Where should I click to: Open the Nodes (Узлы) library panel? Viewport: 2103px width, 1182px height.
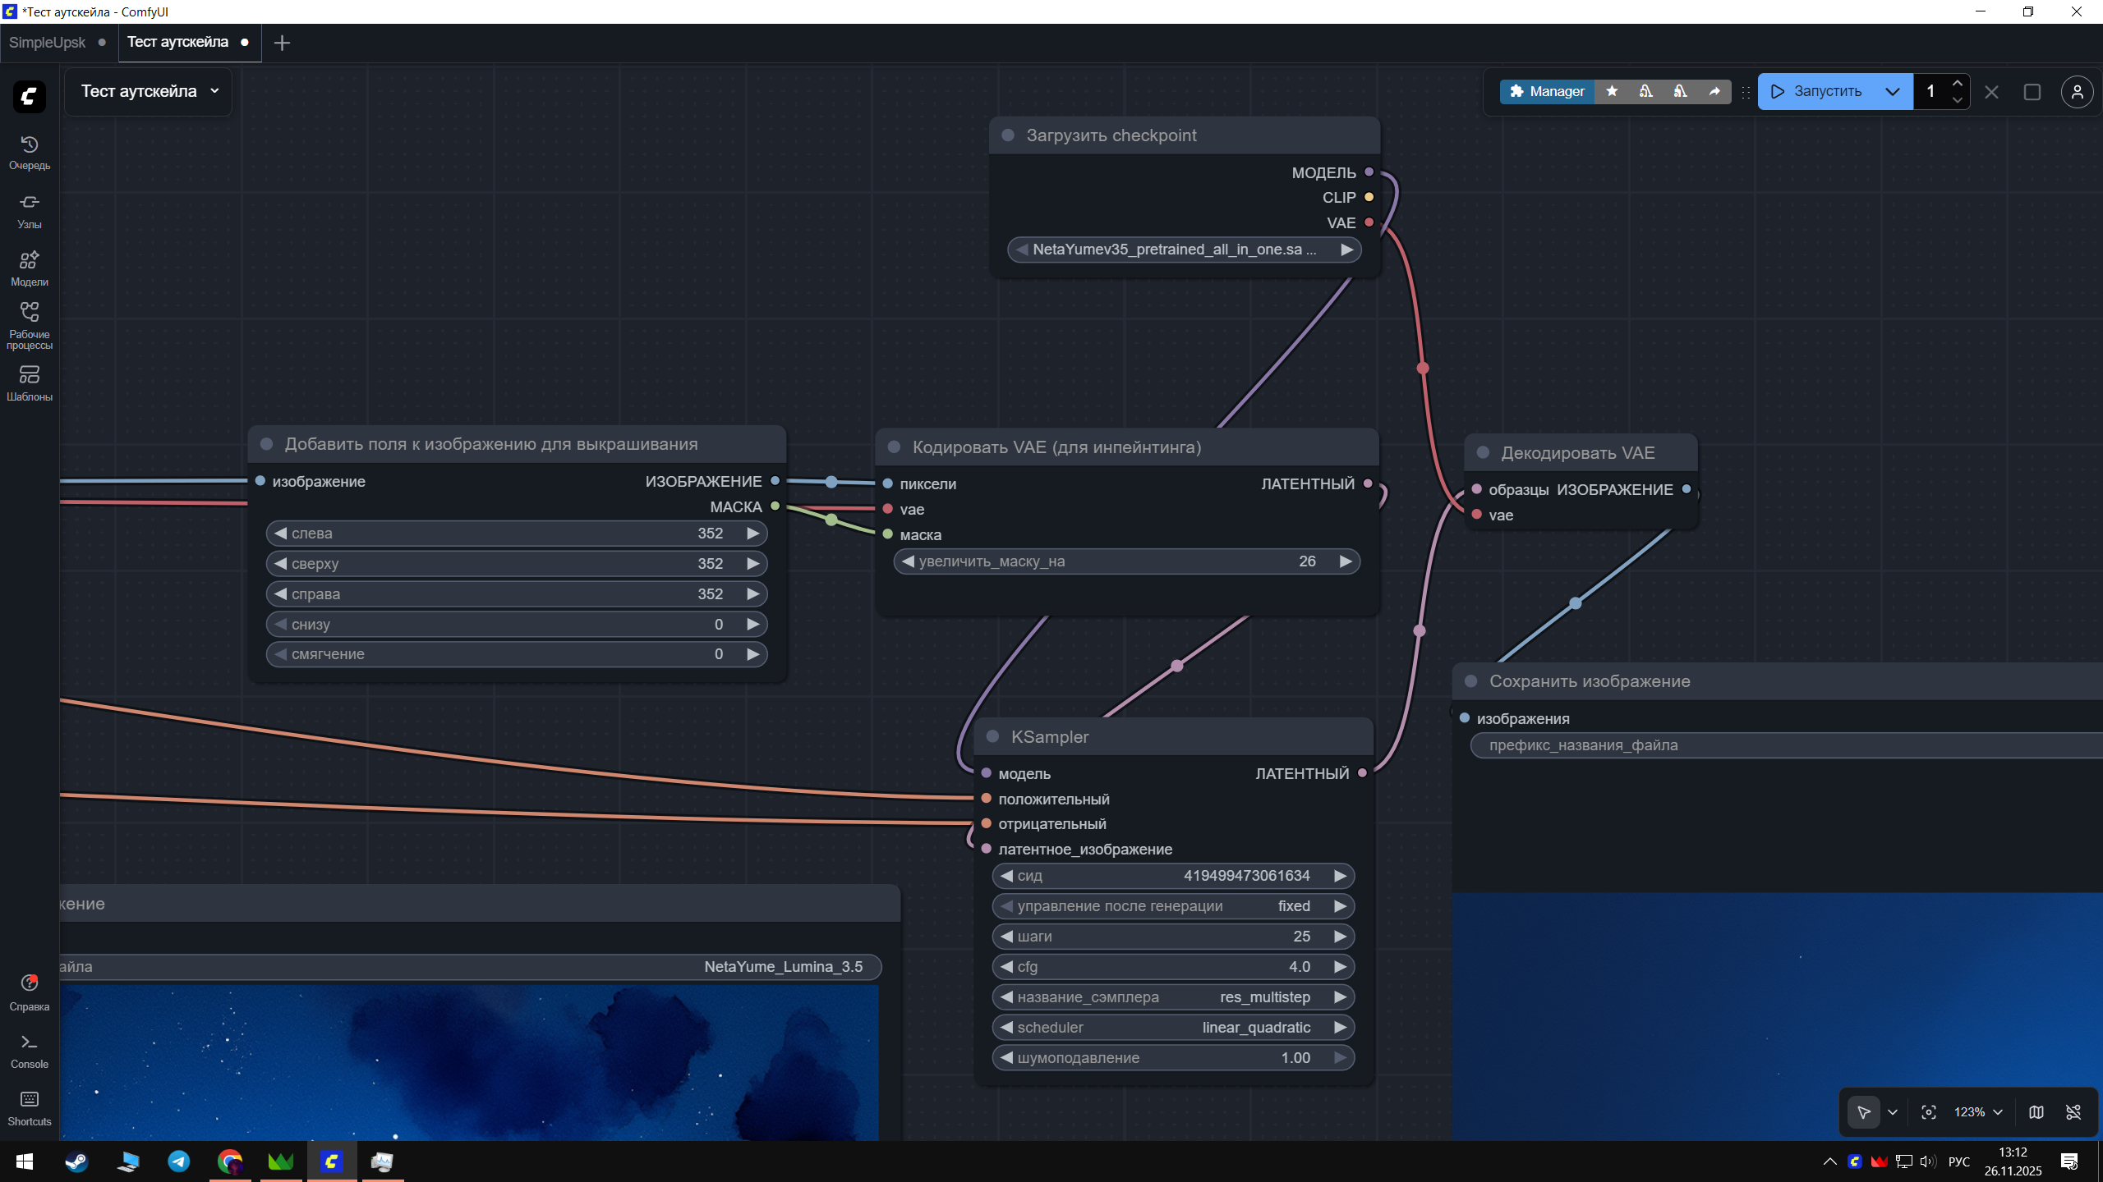[30, 210]
